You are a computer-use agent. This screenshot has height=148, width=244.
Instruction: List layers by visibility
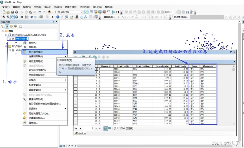(x=11, y=26)
